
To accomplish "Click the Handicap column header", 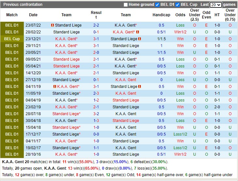I will (161, 15).
